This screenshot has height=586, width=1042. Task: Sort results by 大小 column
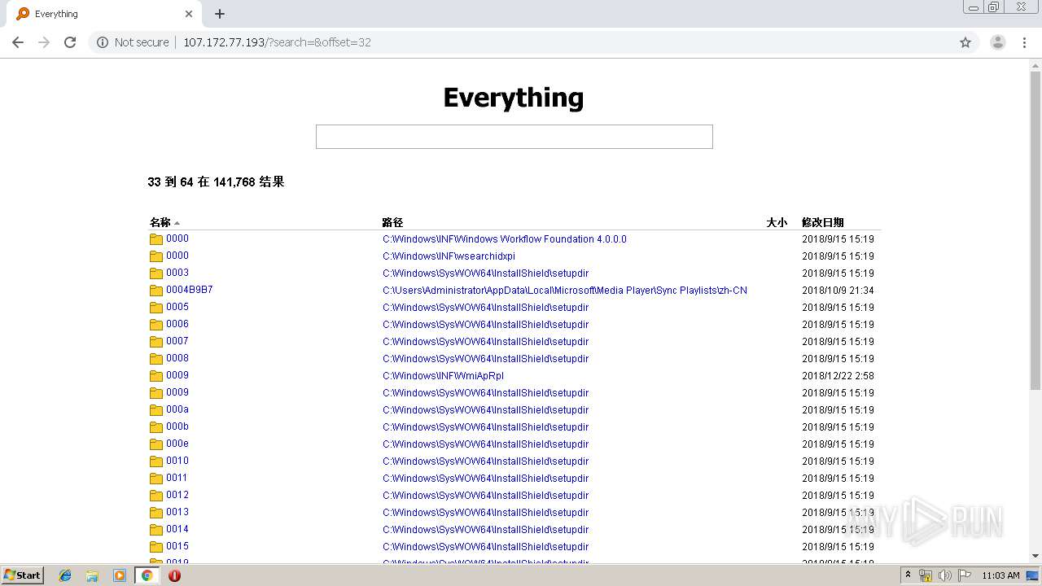click(777, 222)
